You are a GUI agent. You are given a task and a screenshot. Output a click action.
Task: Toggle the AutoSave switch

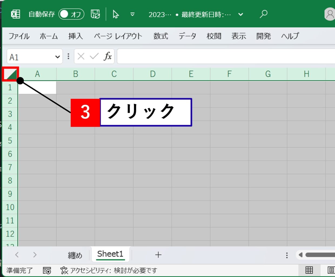click(71, 14)
